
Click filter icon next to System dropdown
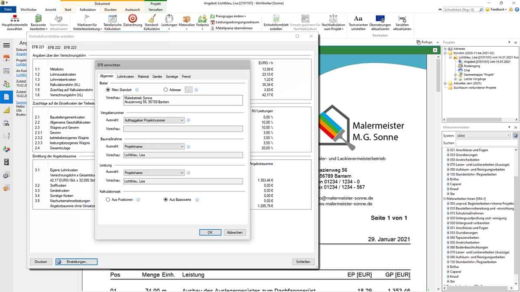tap(515, 135)
